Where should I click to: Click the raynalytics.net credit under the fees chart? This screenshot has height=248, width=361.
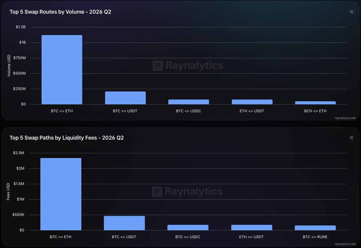point(345,244)
